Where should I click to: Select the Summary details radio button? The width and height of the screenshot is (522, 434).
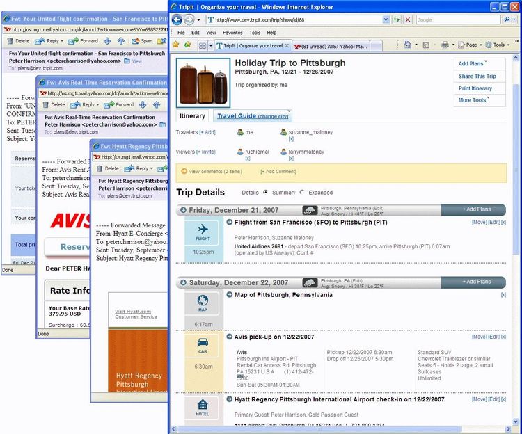[x=265, y=193]
